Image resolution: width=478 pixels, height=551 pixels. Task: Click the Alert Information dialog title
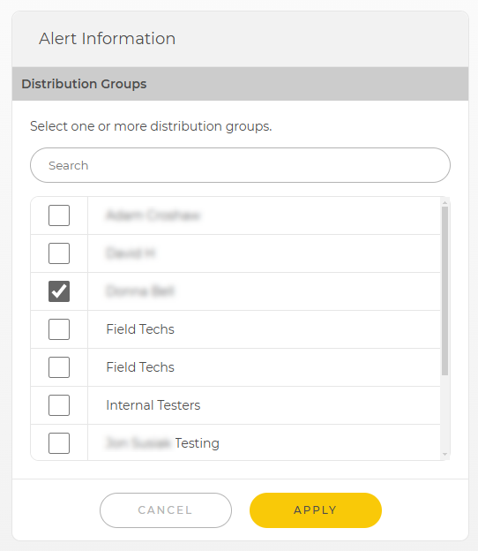pos(107,38)
